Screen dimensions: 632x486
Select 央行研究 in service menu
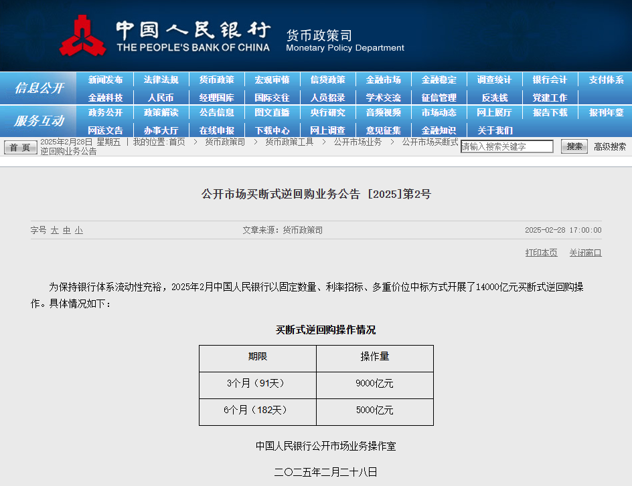point(327,113)
